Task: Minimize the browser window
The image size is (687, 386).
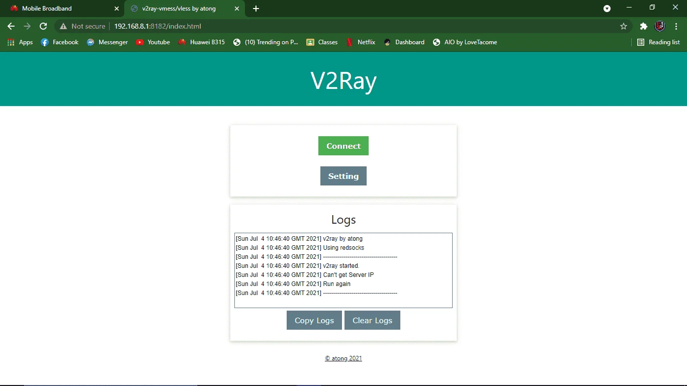Action: 629,8
